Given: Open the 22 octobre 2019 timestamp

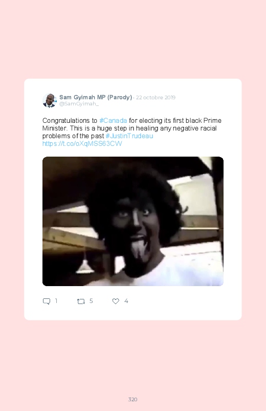Looking at the screenshot, I should click(156, 98).
